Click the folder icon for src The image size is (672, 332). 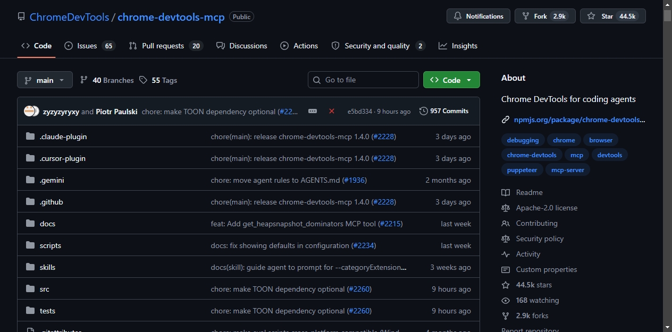coord(30,289)
